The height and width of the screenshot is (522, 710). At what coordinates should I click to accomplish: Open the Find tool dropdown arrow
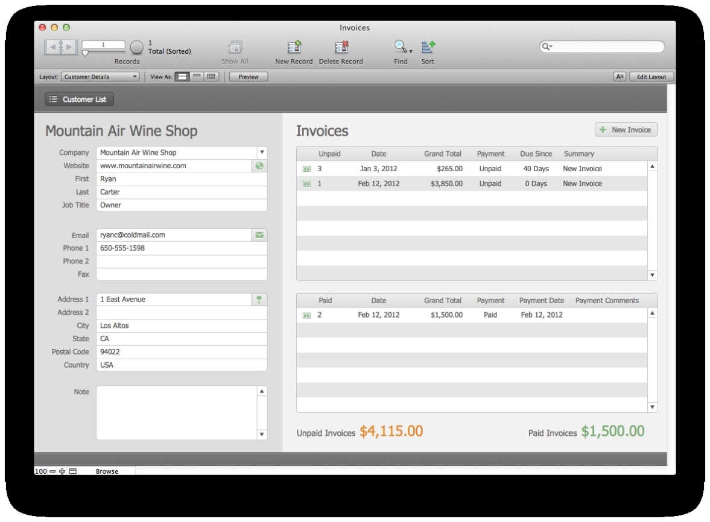tap(411, 51)
